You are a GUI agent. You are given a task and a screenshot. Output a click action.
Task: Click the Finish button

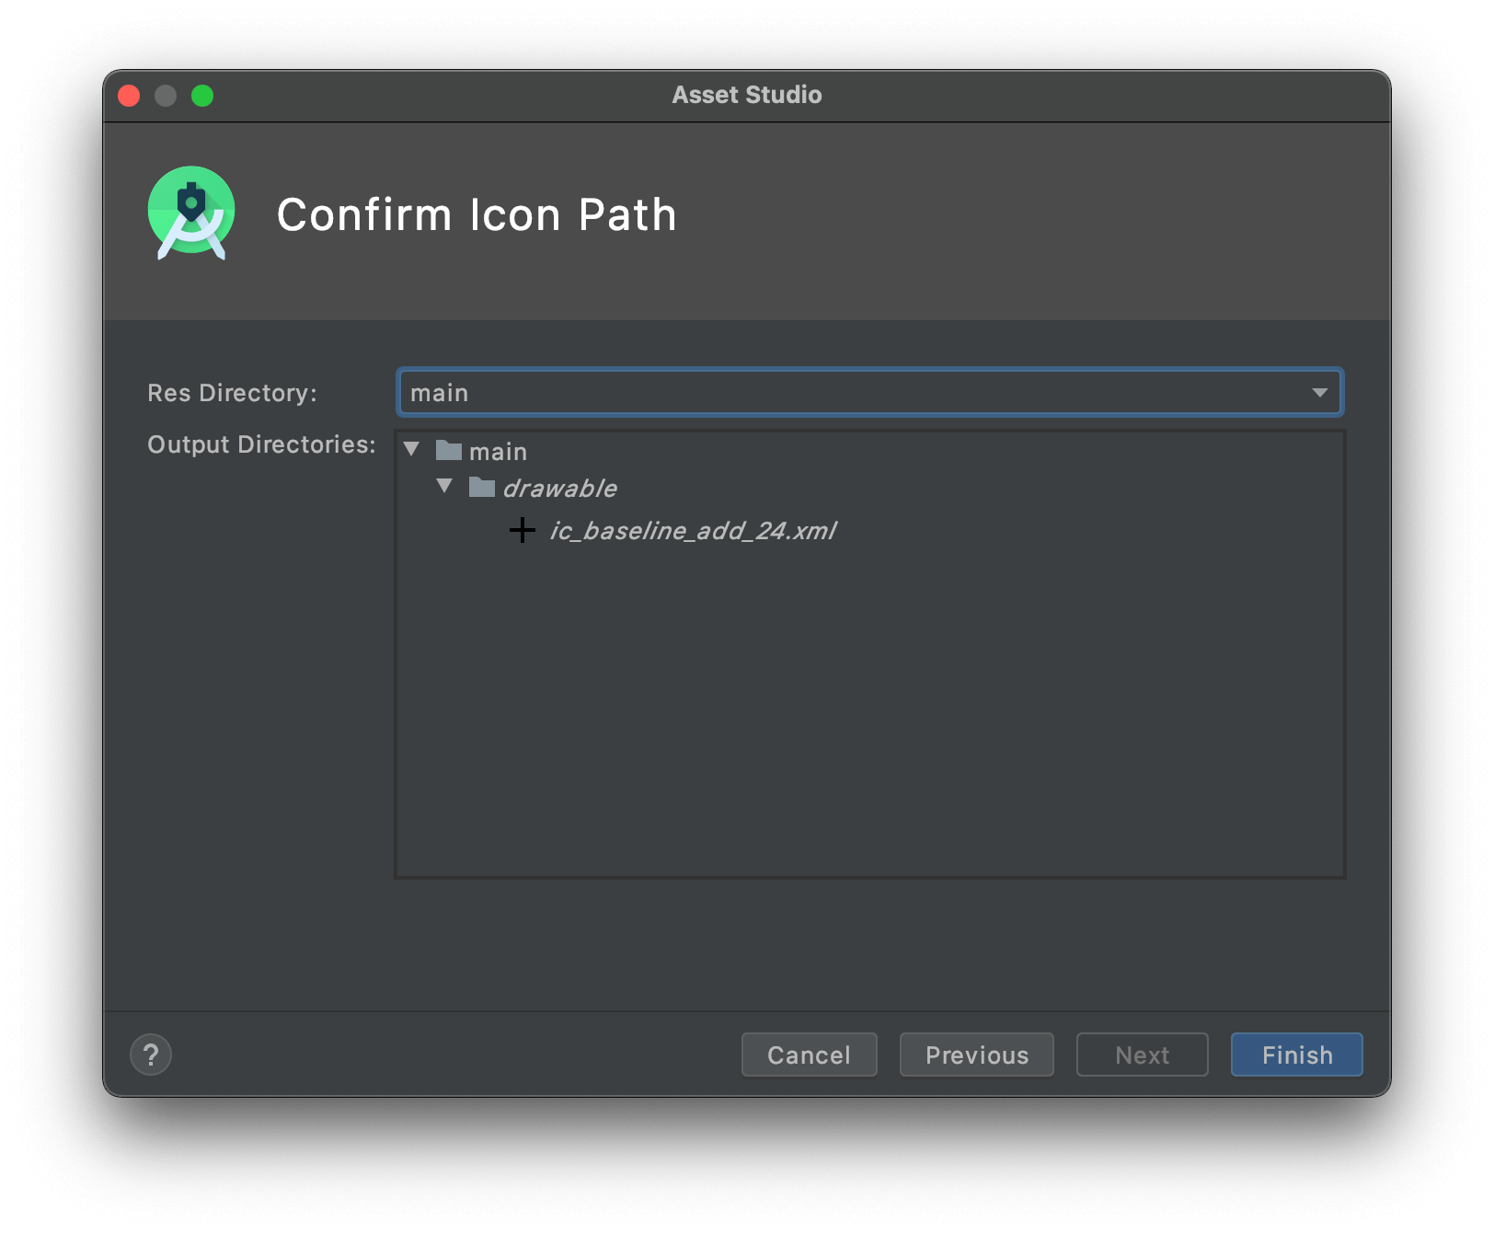(x=1296, y=1054)
